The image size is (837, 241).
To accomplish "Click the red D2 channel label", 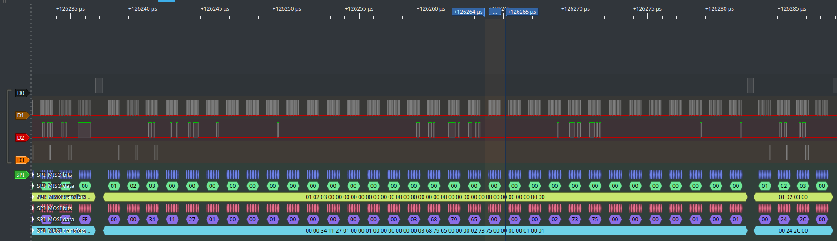I will (21, 138).
